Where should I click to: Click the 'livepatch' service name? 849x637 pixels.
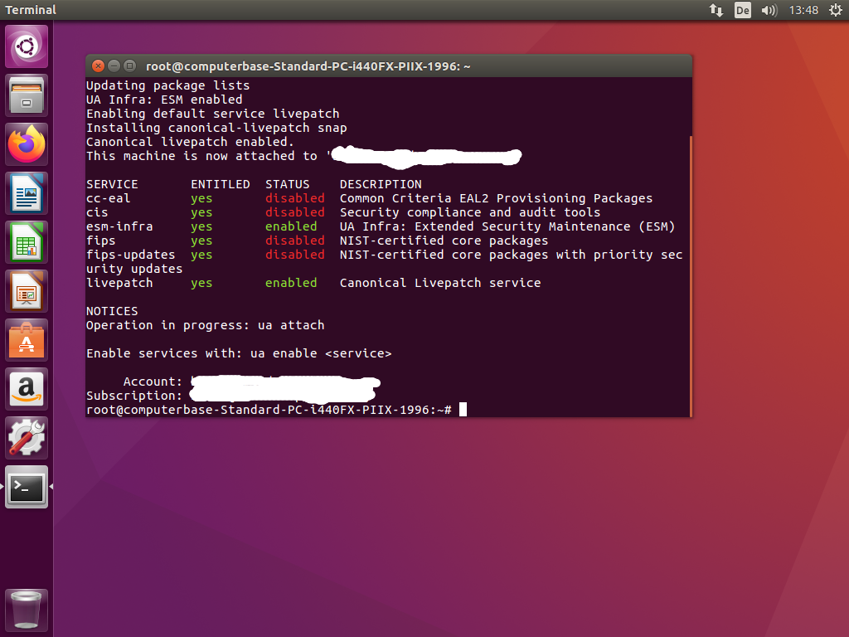coord(119,283)
